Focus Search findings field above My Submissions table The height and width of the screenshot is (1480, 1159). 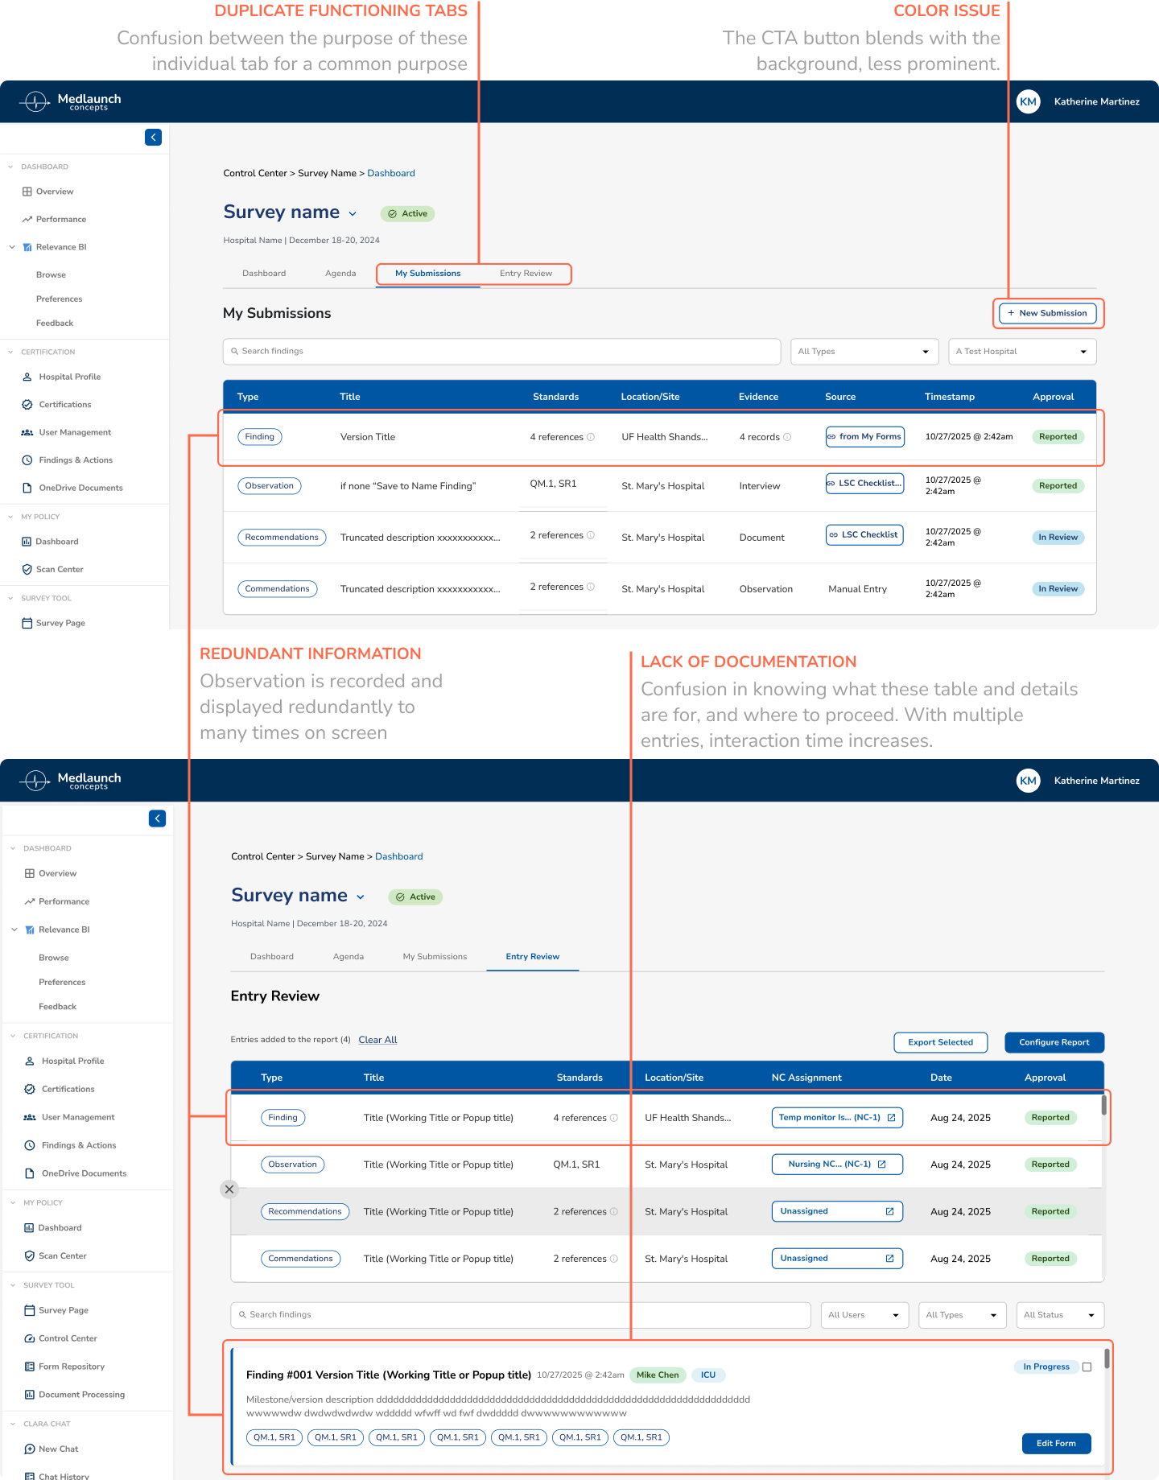tap(501, 352)
